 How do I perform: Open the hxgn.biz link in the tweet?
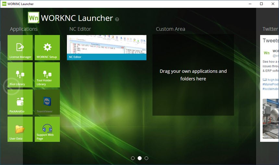(273, 80)
